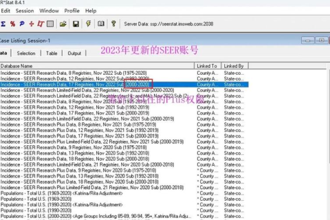Screen dimensions: 330x220
Task: Select SEER Research Data, 13 Registries, Nov 2020 Sub
Action: [x=124, y=153]
